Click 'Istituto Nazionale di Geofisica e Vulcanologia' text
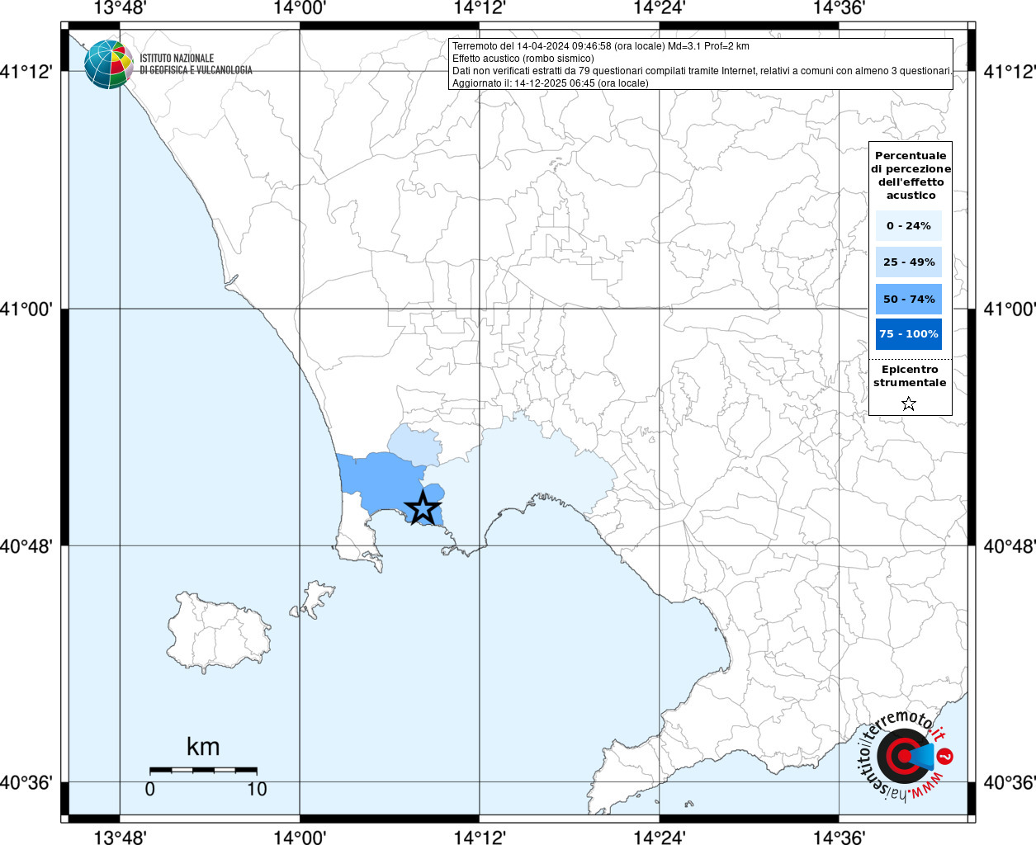 [x=196, y=64]
